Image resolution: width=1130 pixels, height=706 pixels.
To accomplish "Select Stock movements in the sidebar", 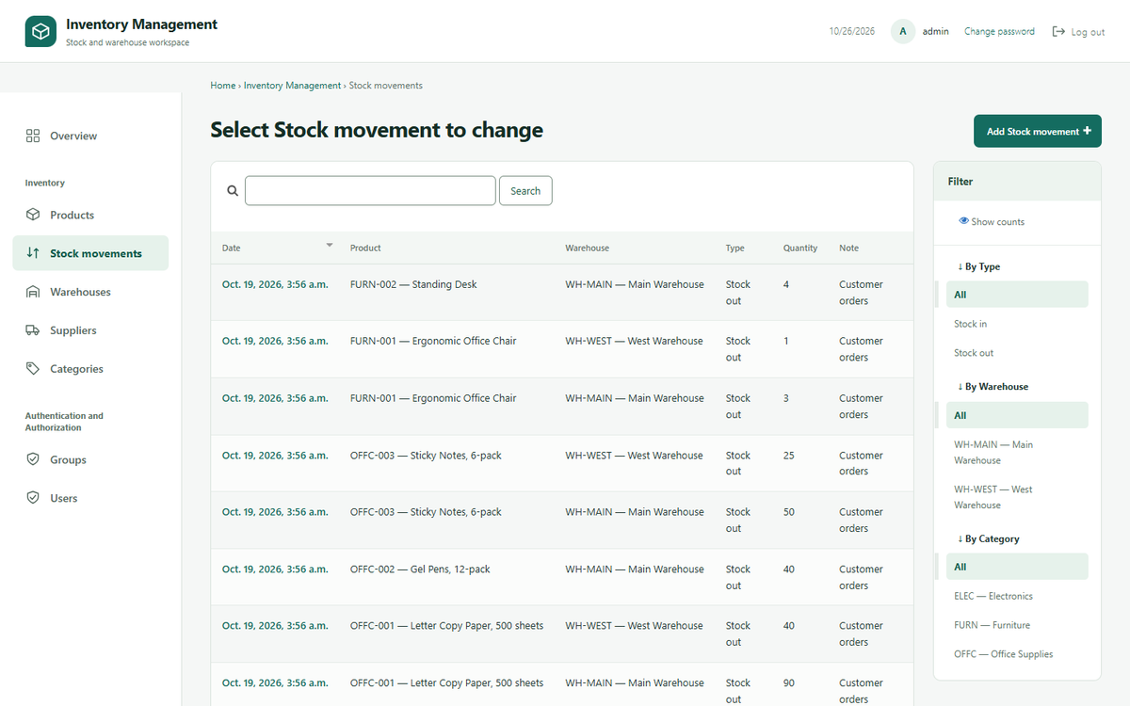I will [90, 253].
